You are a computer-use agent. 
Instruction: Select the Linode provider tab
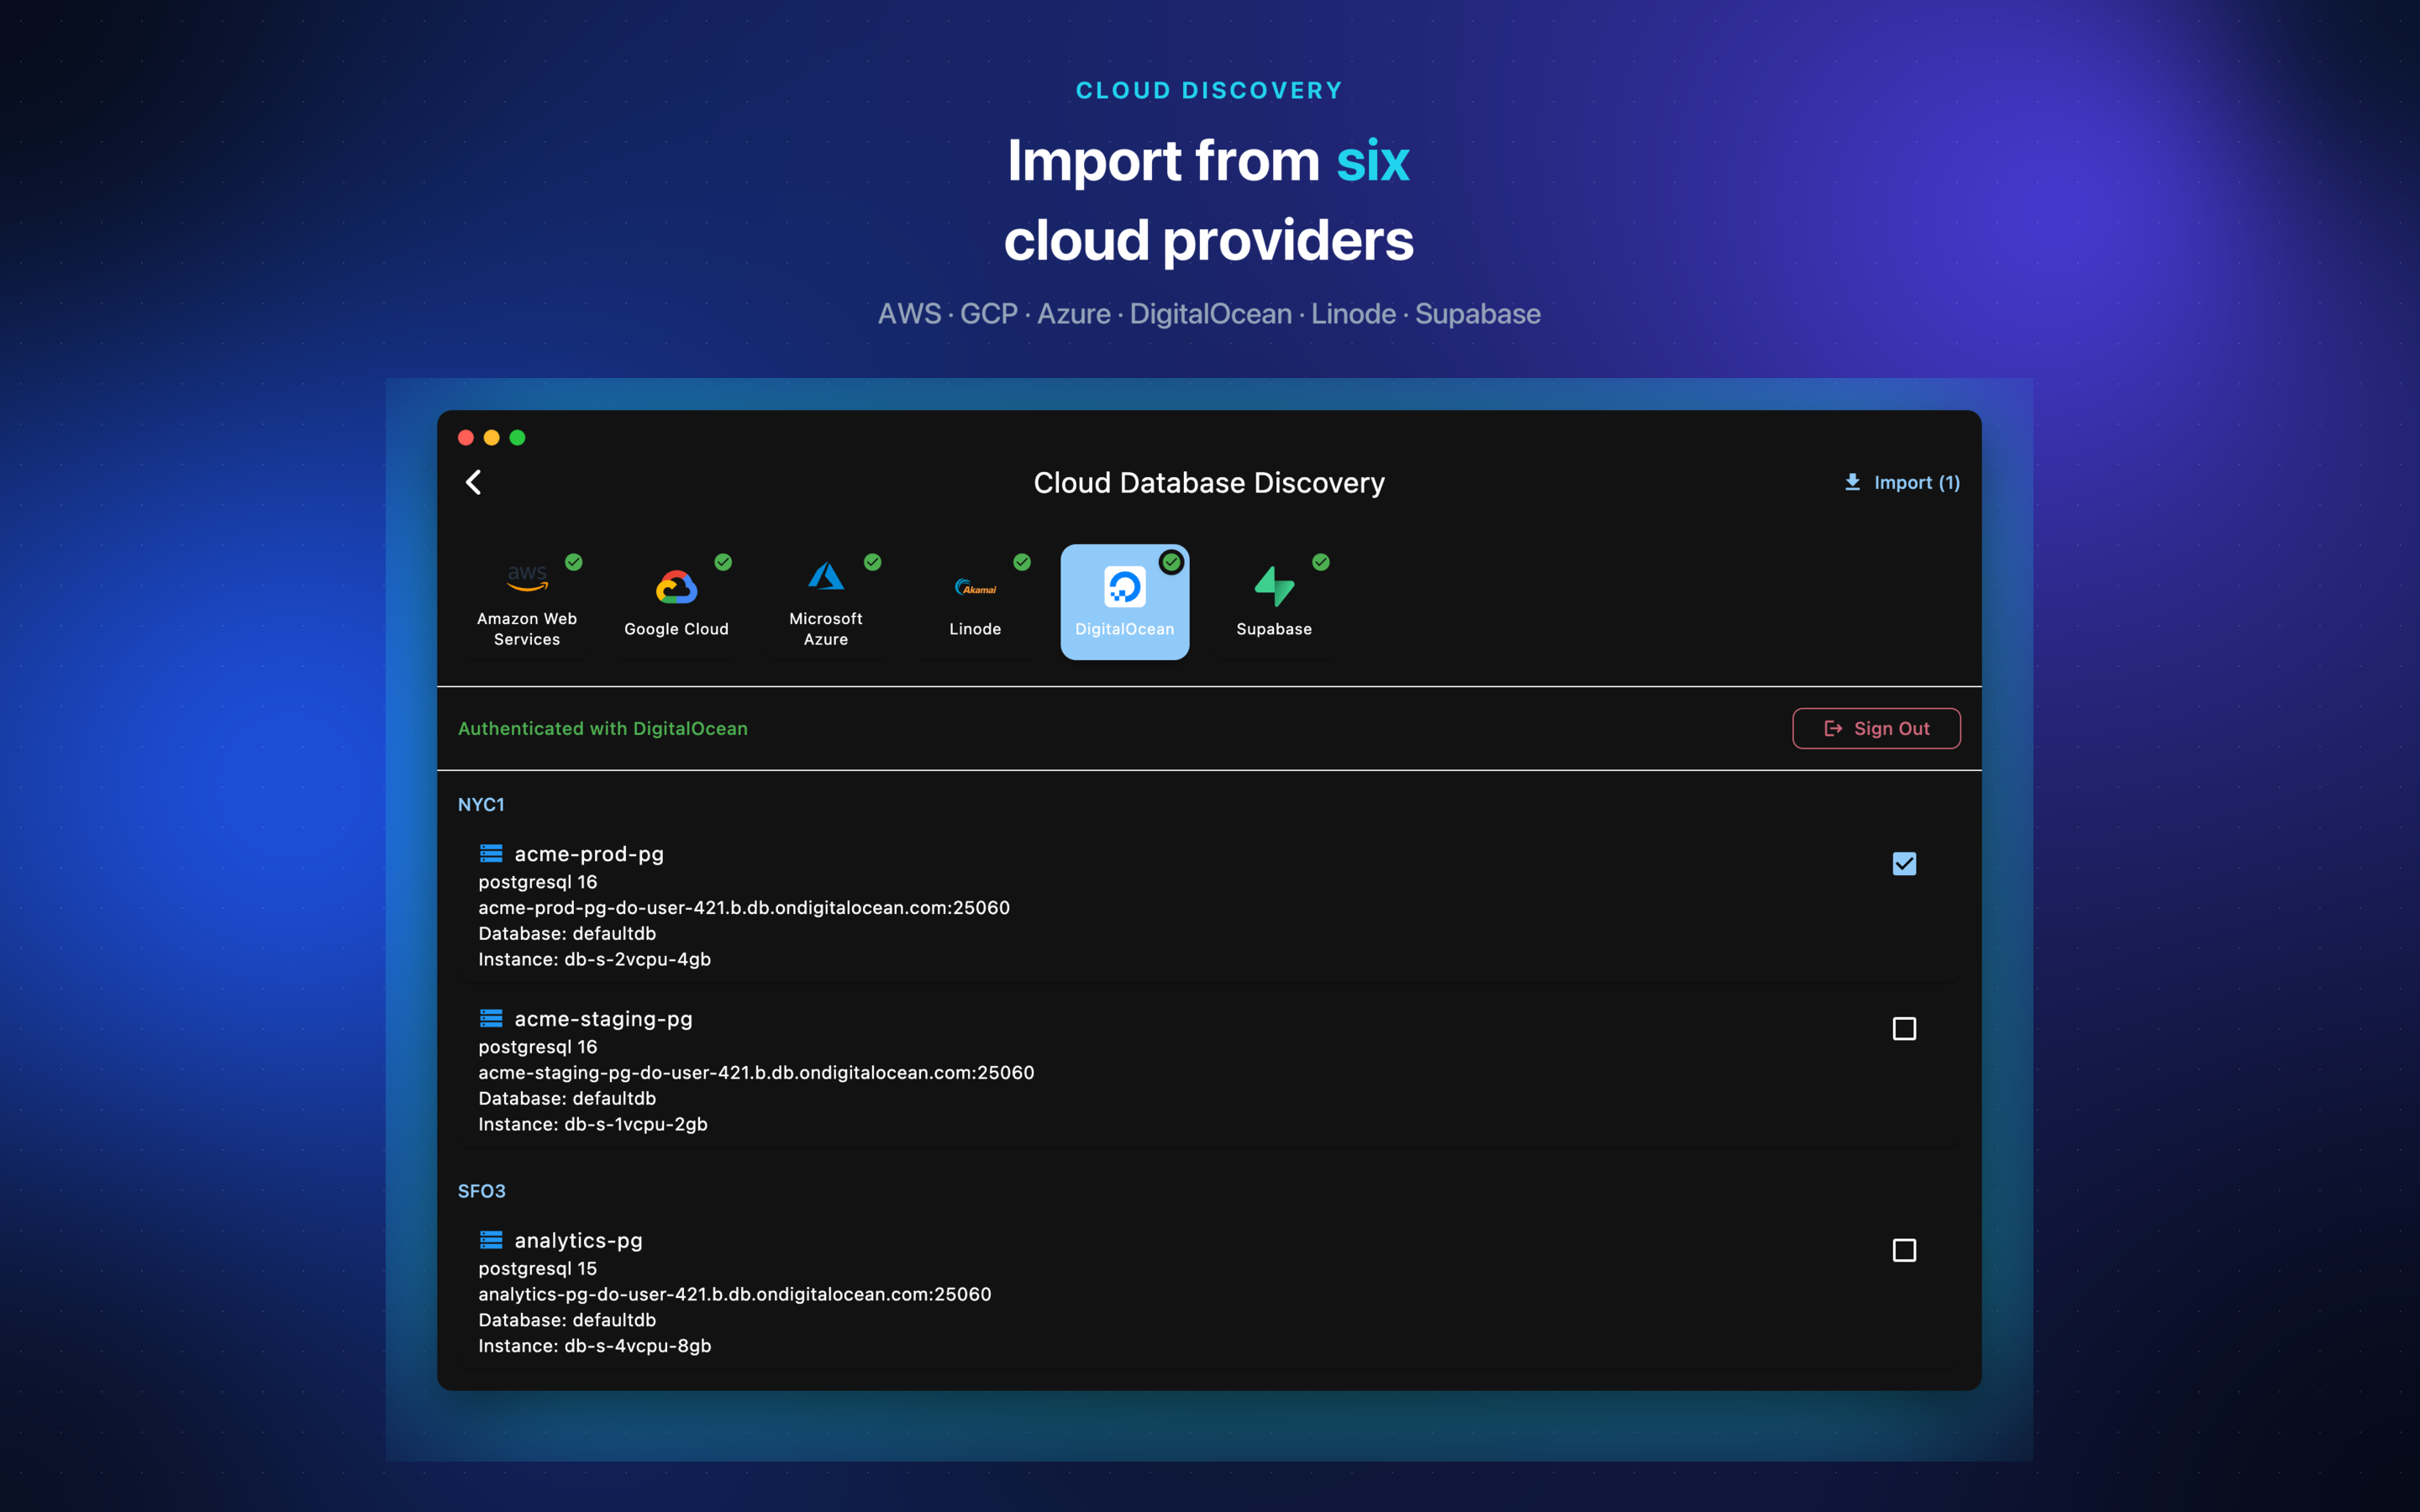coord(975,602)
